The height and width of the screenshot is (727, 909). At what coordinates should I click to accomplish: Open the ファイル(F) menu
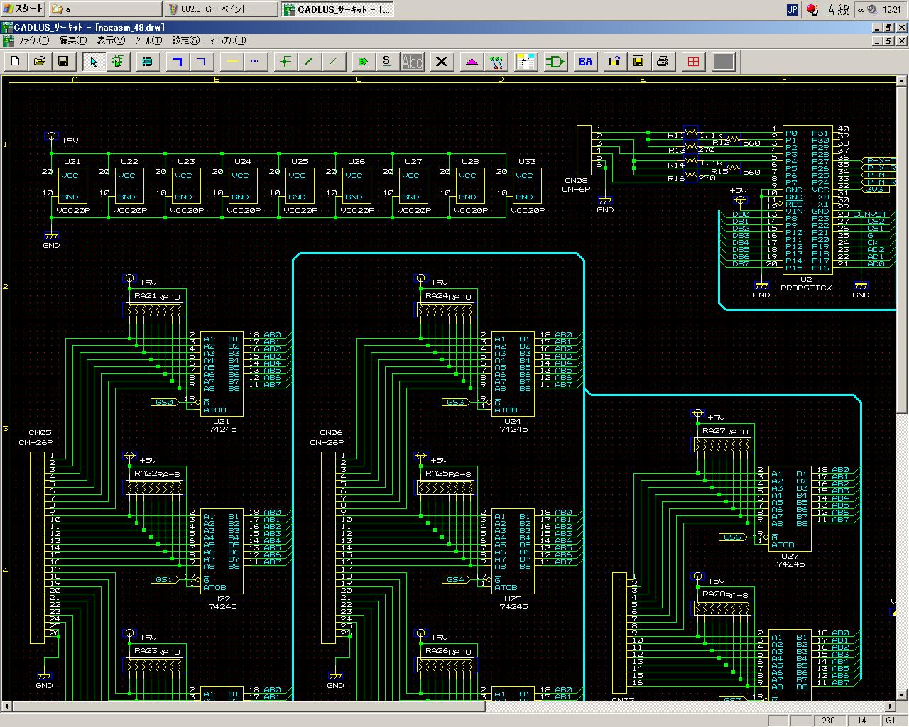coord(33,40)
